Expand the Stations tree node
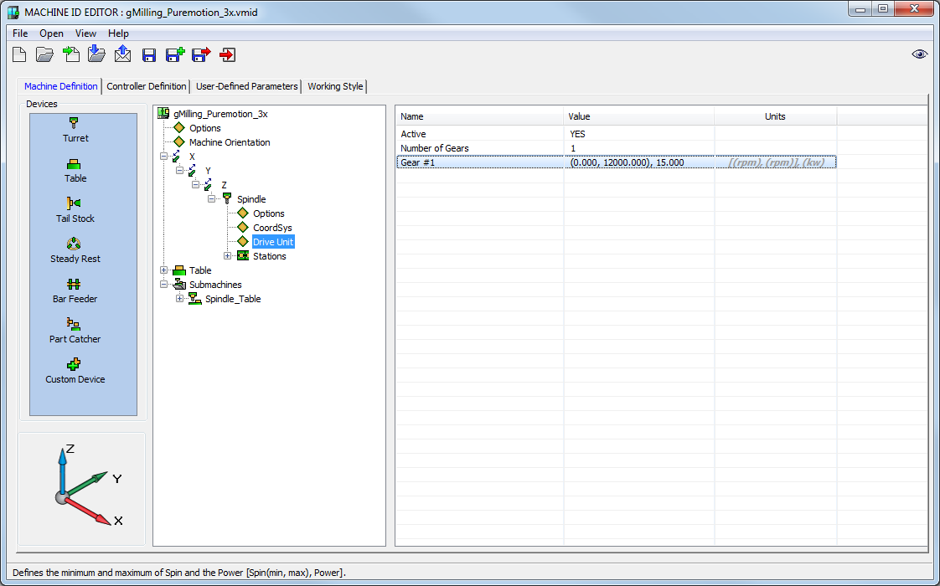 tap(227, 256)
